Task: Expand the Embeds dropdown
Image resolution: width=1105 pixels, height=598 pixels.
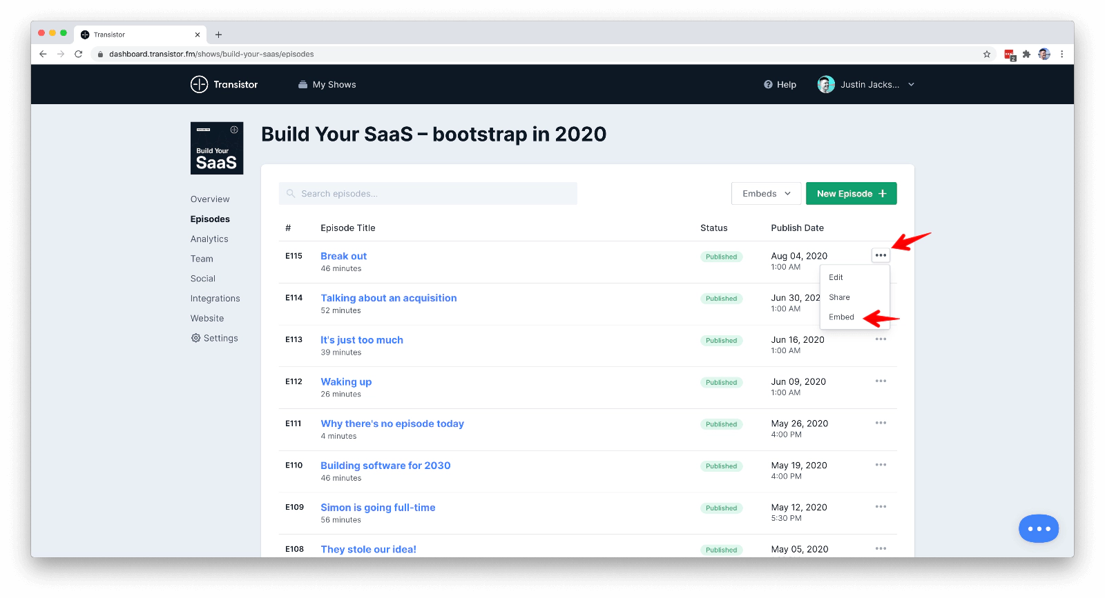Action: [766, 194]
